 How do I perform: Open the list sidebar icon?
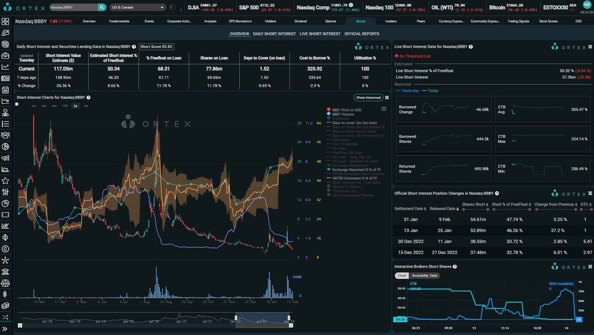pos(5,124)
